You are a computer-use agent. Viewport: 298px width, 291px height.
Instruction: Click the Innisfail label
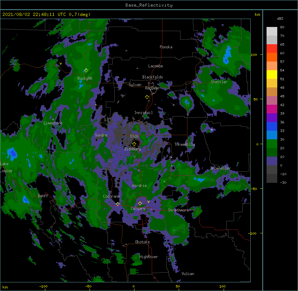[x=143, y=113]
